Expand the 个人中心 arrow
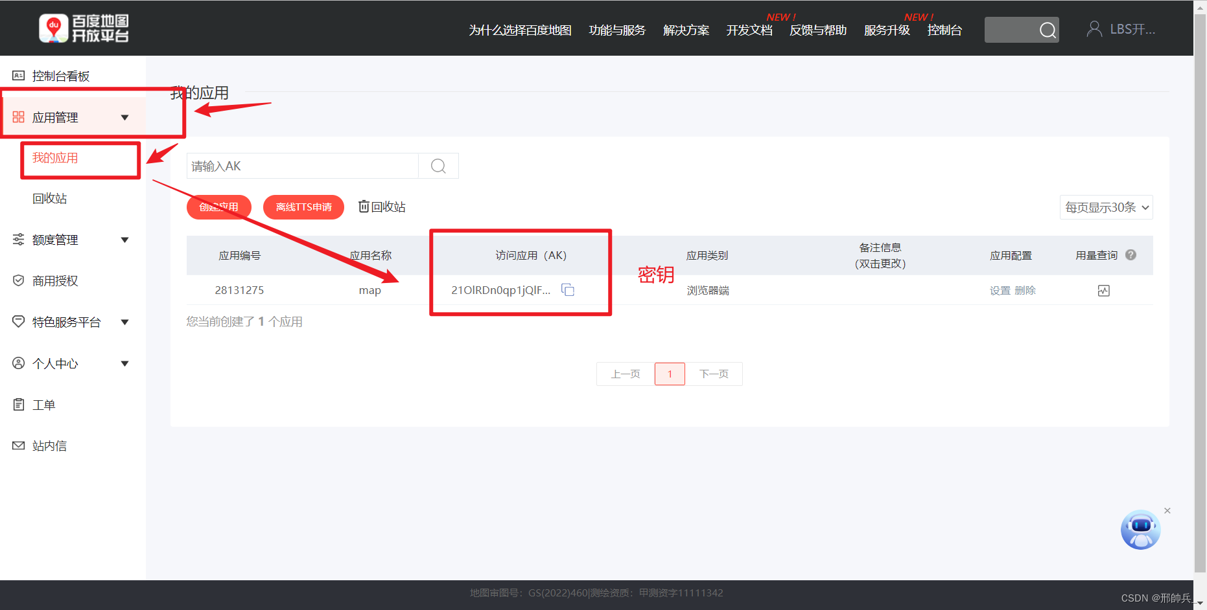Viewport: 1207px width, 610px height. (x=125, y=363)
